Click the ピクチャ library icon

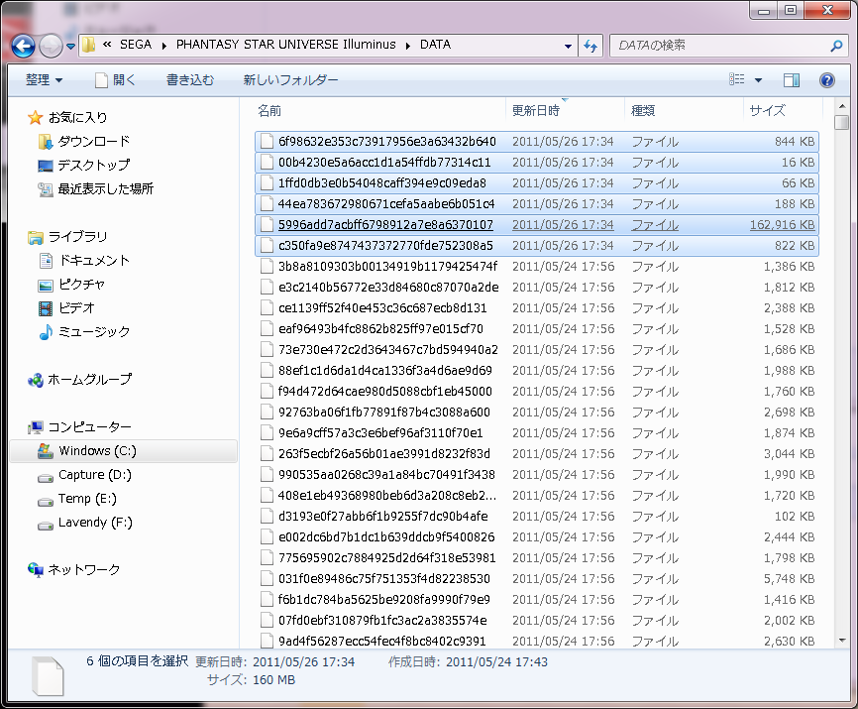tap(46, 286)
